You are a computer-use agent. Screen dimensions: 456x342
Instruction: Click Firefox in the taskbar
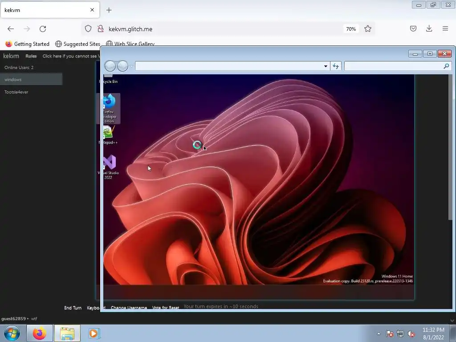40,333
